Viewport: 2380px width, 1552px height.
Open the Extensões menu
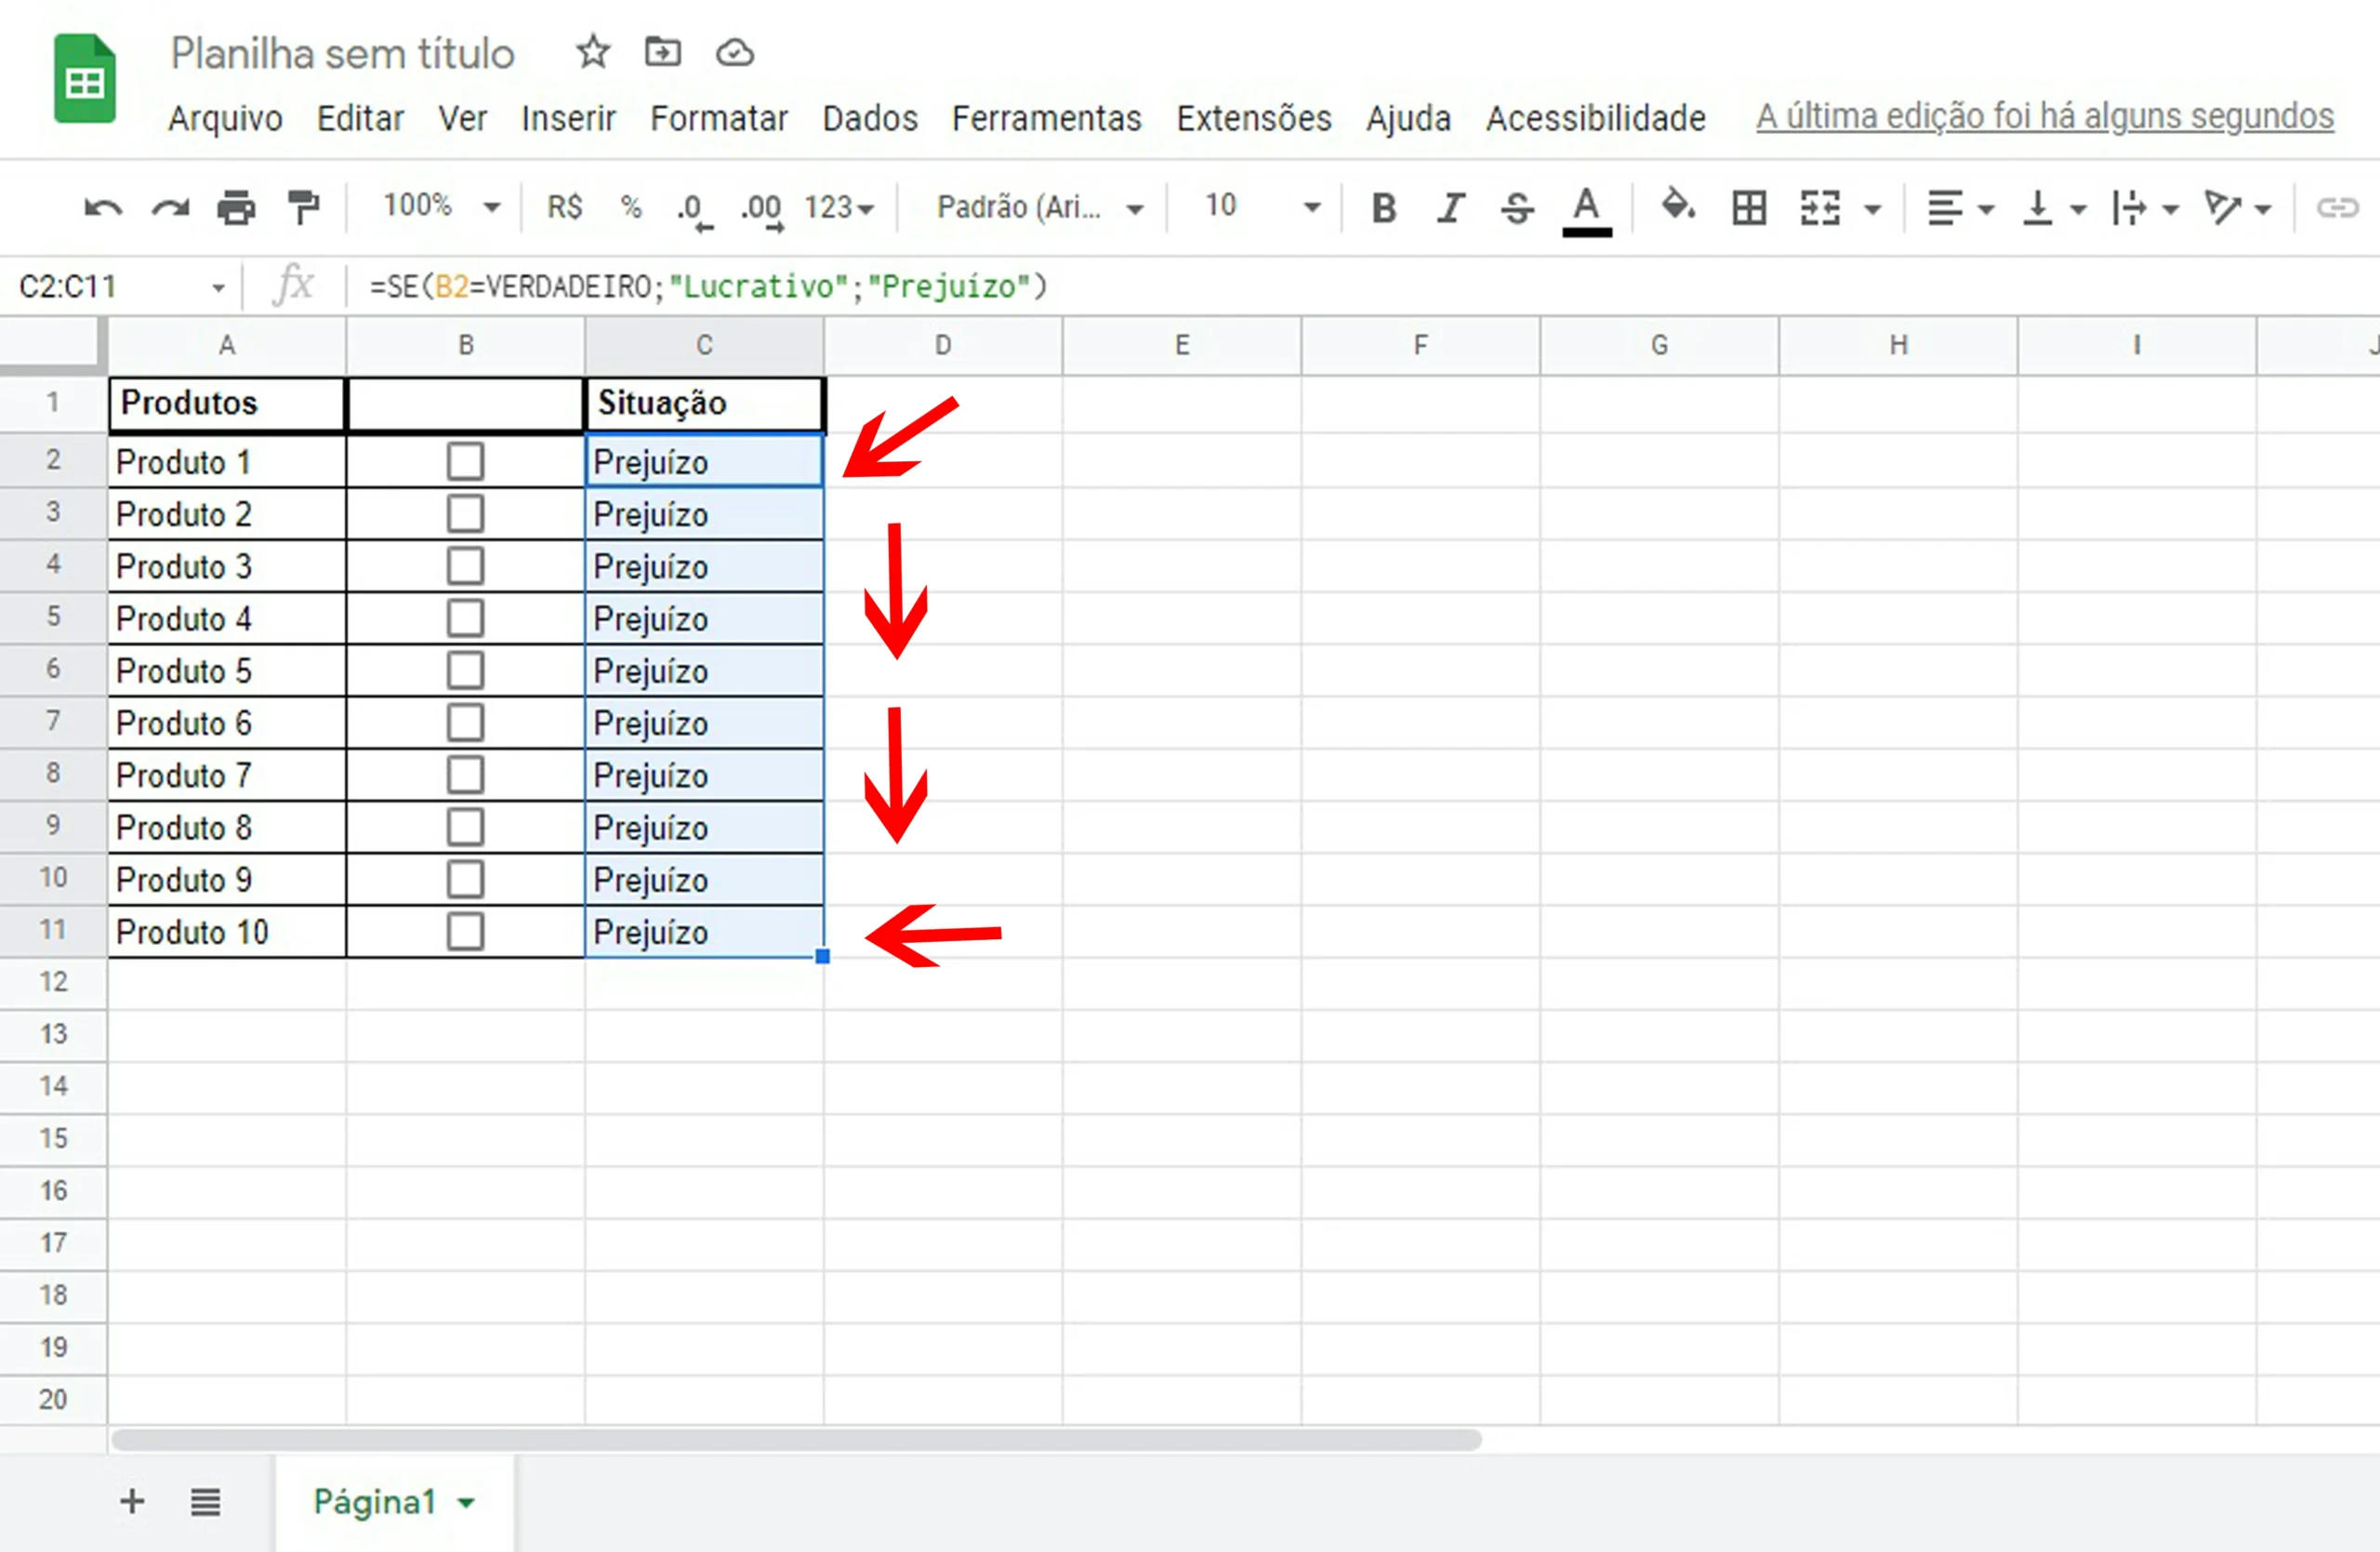(x=1254, y=118)
